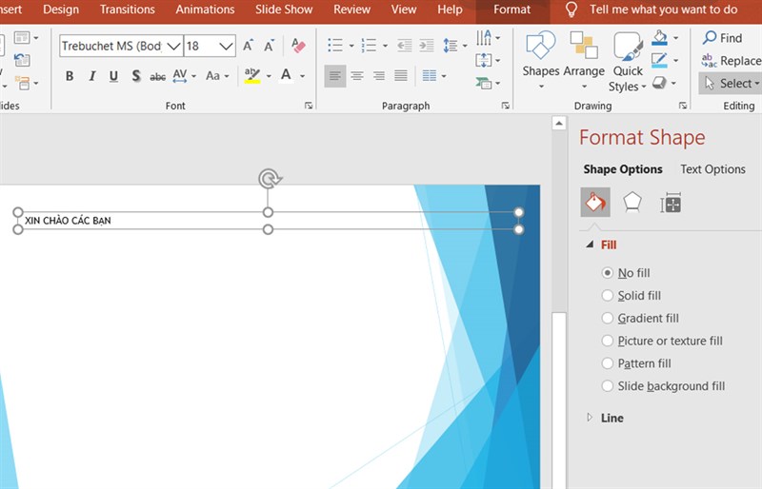This screenshot has height=489, width=762.
Task: Open numbering dropdown arrow
Action: click(x=385, y=46)
